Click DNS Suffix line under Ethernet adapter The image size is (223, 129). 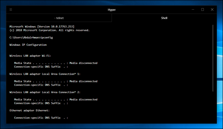[41, 118]
